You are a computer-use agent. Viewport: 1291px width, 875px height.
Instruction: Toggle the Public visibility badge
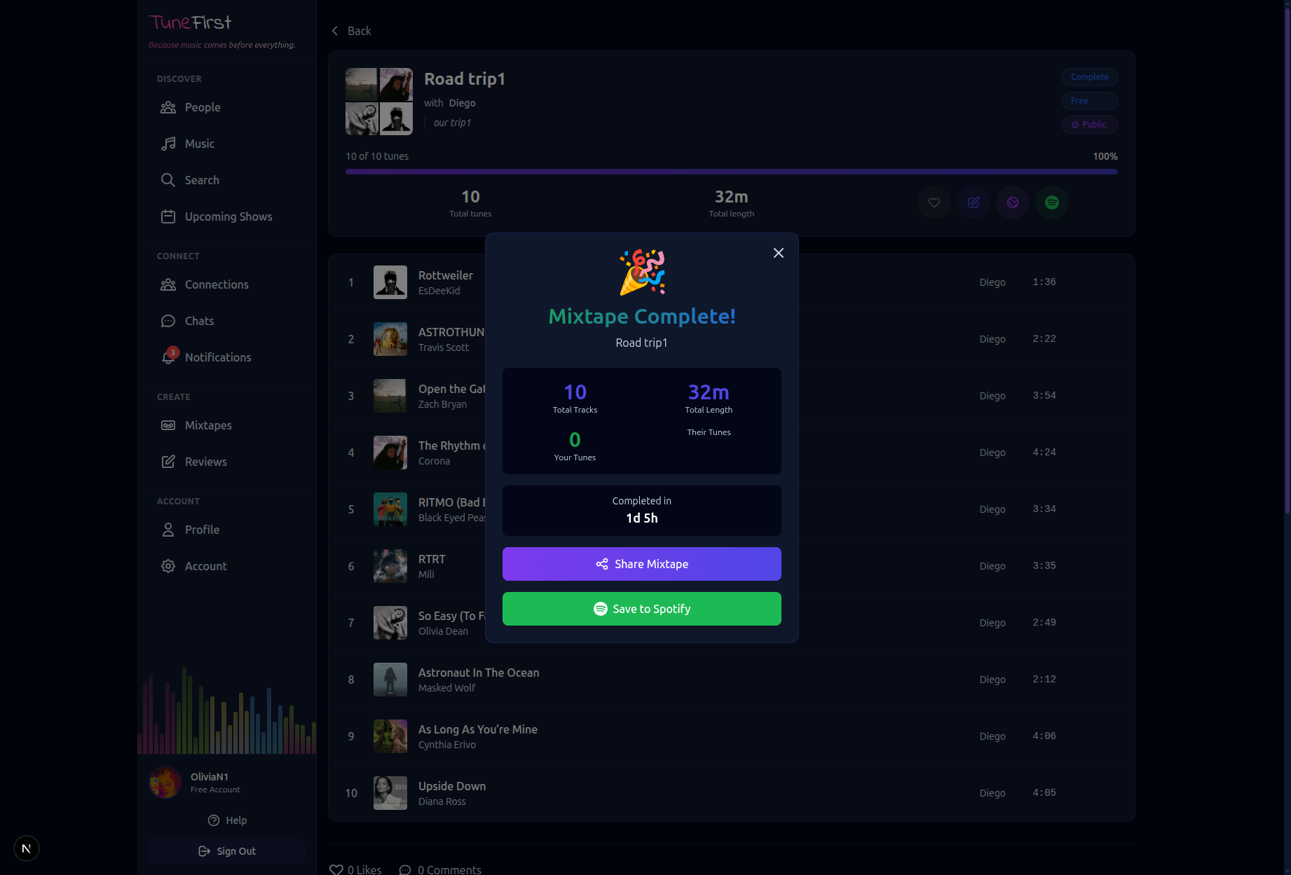pos(1088,125)
